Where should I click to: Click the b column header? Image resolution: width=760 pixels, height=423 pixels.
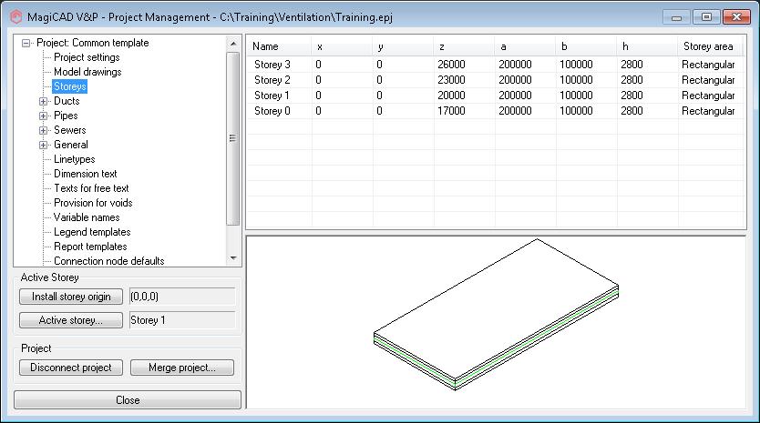pos(586,46)
